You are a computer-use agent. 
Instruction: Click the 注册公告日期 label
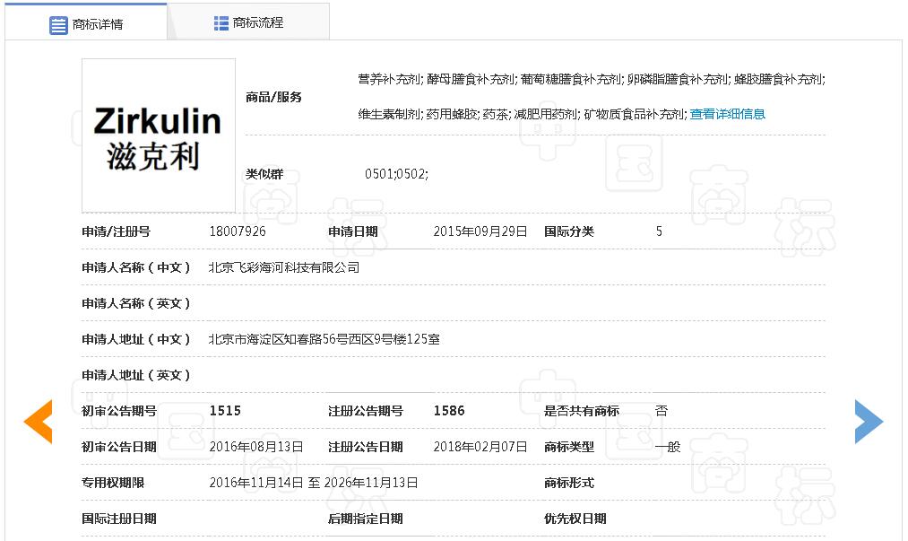[366, 447]
